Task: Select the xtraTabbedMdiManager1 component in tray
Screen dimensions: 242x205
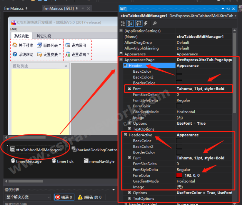Action: click(x=36, y=150)
